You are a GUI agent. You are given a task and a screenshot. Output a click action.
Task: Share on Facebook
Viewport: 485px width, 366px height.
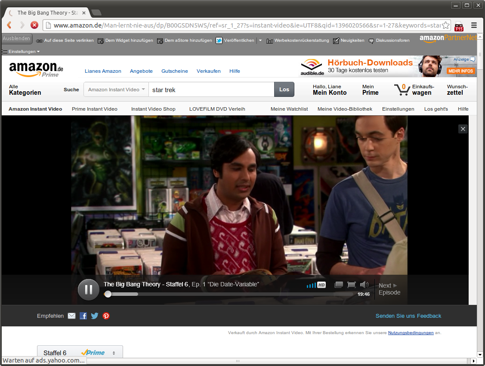click(x=83, y=316)
